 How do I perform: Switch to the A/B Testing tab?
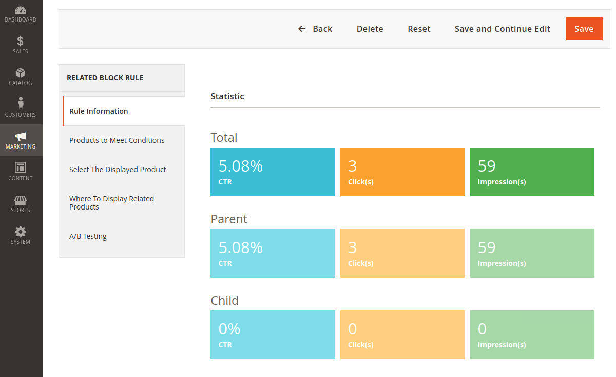coord(123,236)
